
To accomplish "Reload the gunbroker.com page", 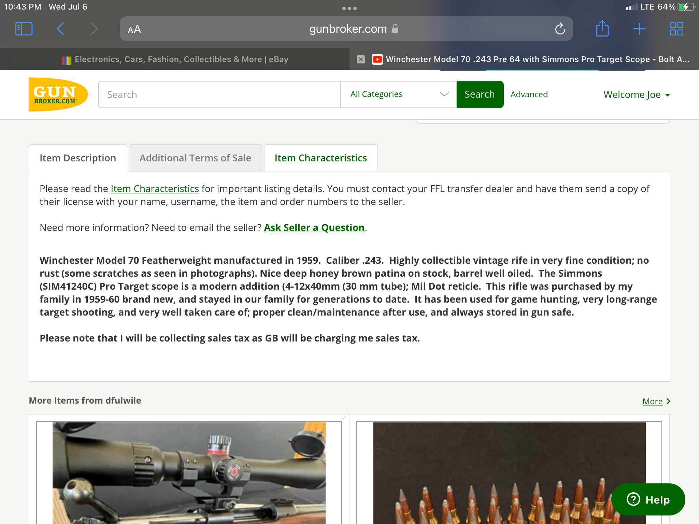I will [x=560, y=29].
